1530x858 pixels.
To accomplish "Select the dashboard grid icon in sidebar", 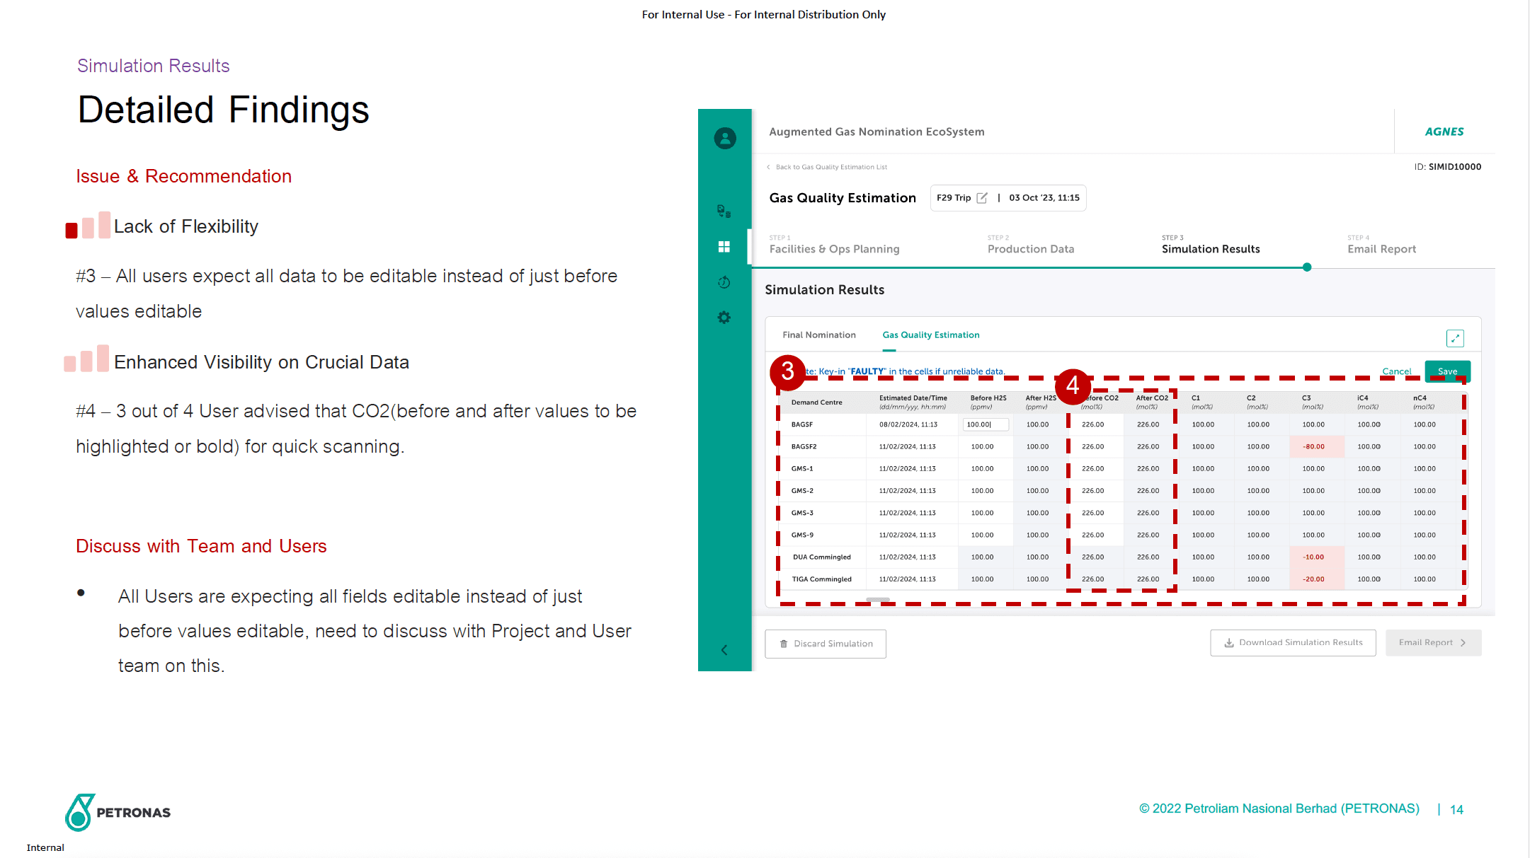I will 724,246.
